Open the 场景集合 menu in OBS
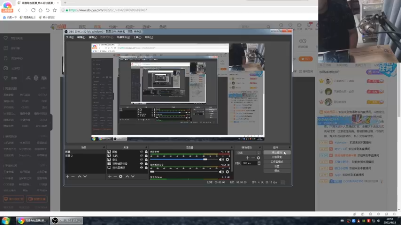The height and width of the screenshot is (225, 401). pyautogui.click(x=123, y=37)
